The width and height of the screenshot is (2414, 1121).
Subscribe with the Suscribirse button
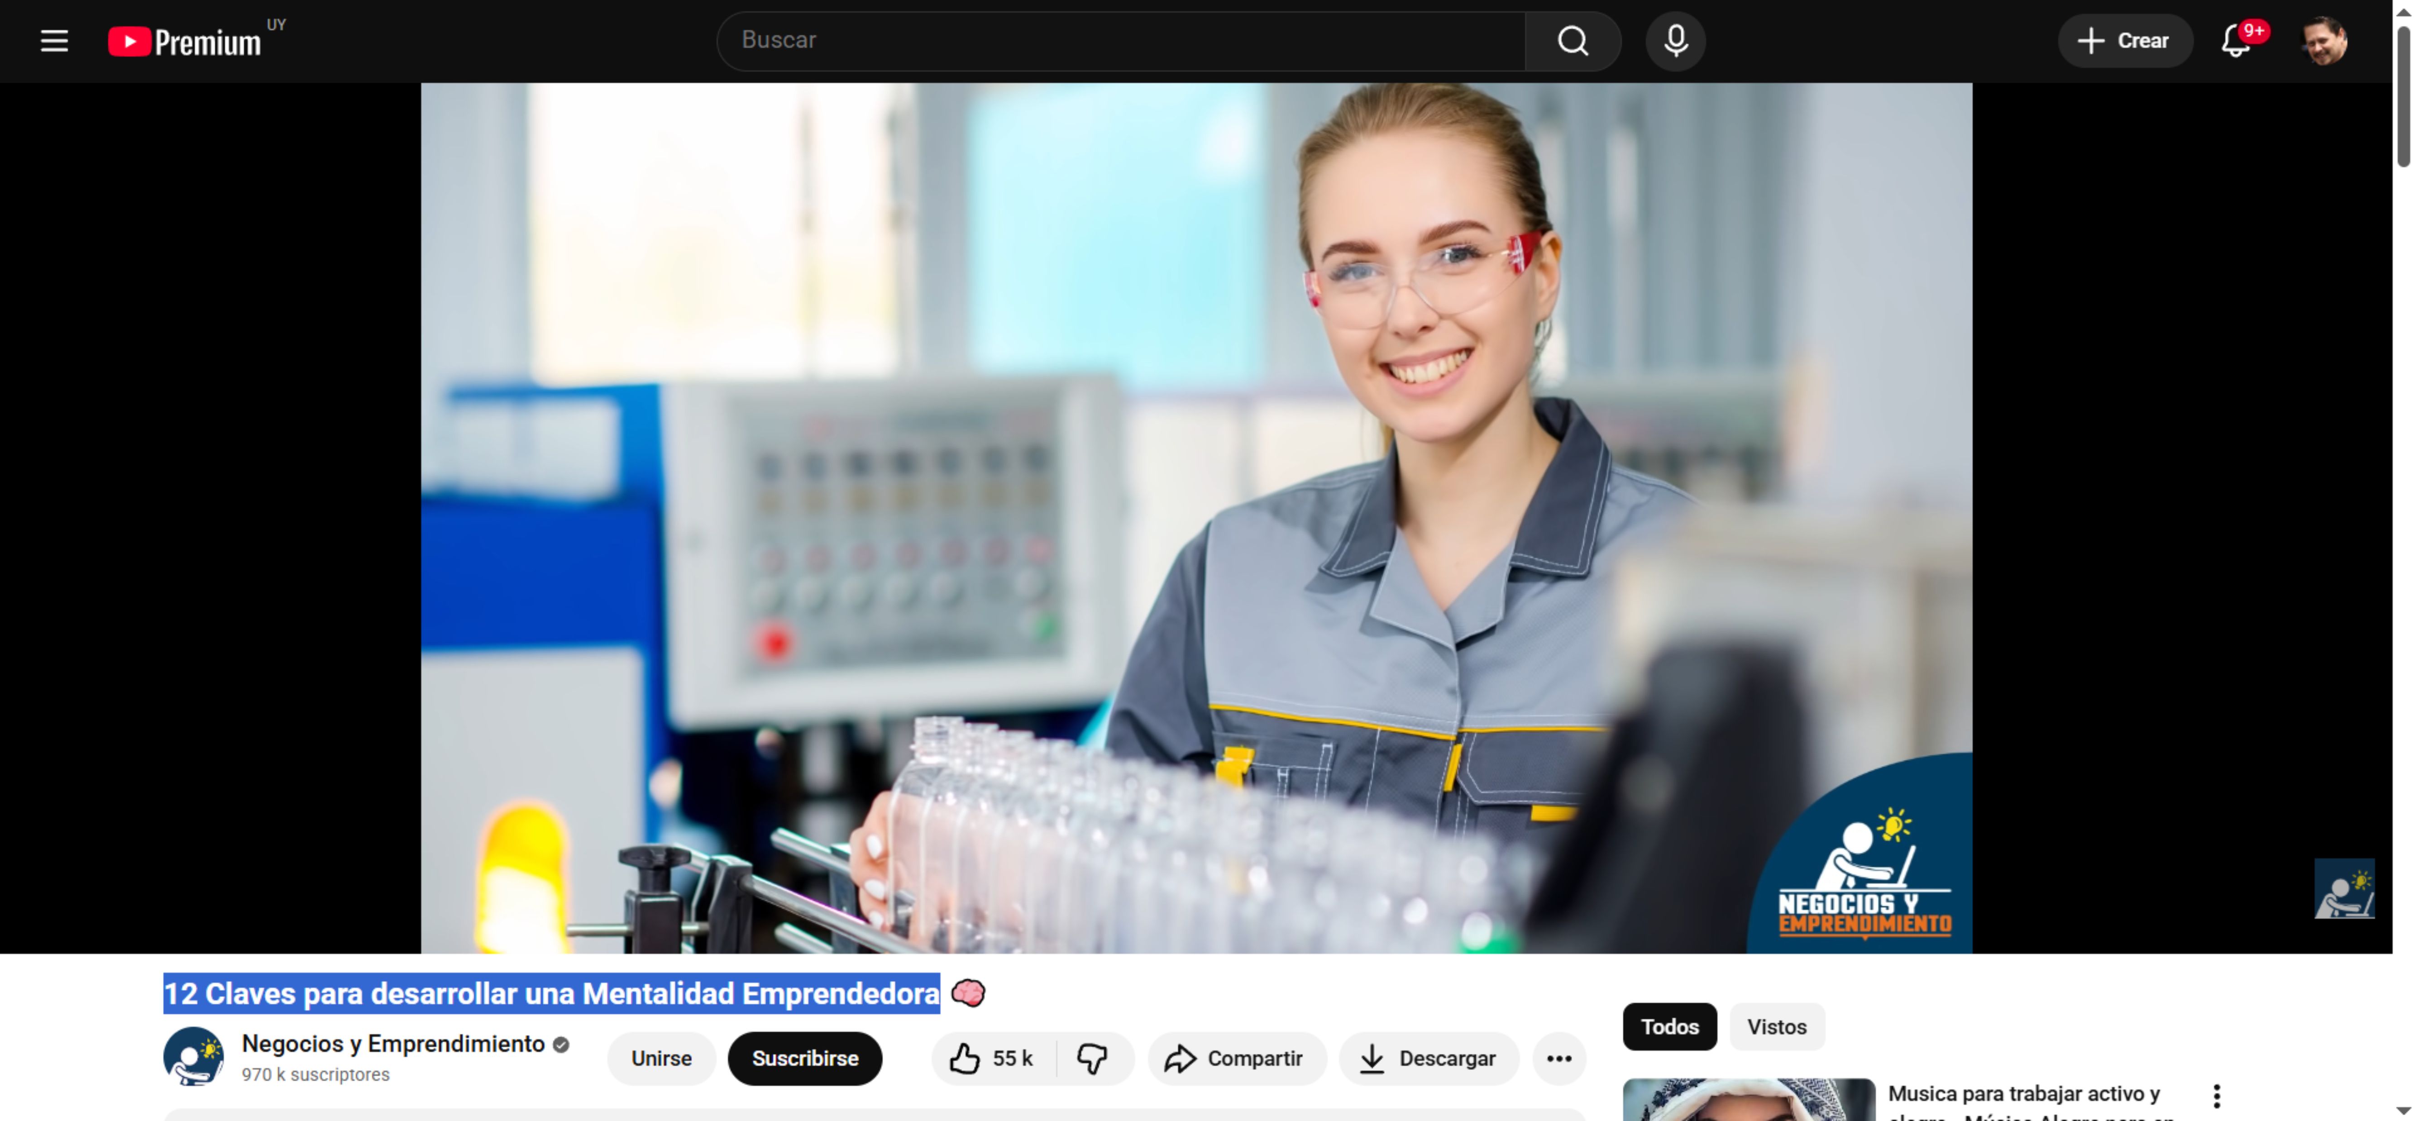(x=804, y=1058)
